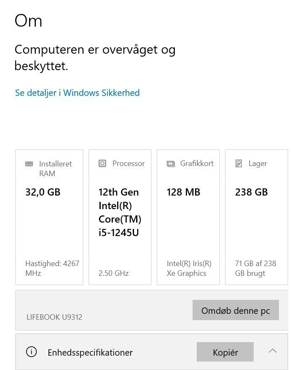Screen dimensions: 292x370
Task: Click the 2.50 GHz processor speed text
Action: click(x=113, y=273)
